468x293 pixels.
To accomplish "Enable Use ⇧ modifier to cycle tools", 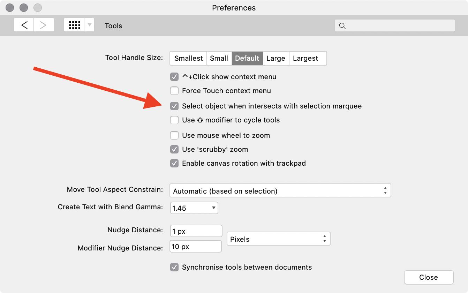I will point(174,120).
